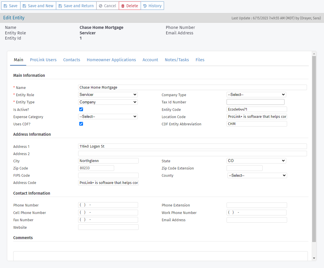Click the Save floppy disk icon
The image size is (324, 268).
point(5,6)
